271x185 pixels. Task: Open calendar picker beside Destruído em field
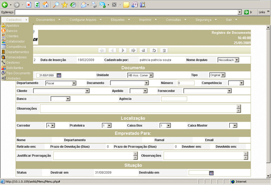[x=211, y=173]
